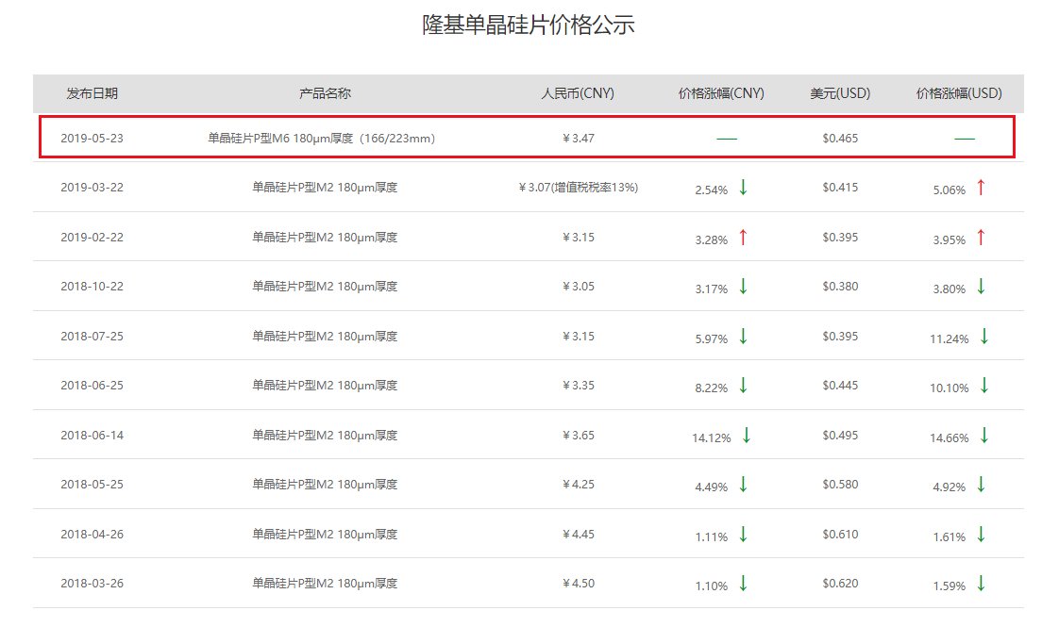1059x627 pixels.
Task: Click the 发布日期 column header
Action: [x=92, y=93]
